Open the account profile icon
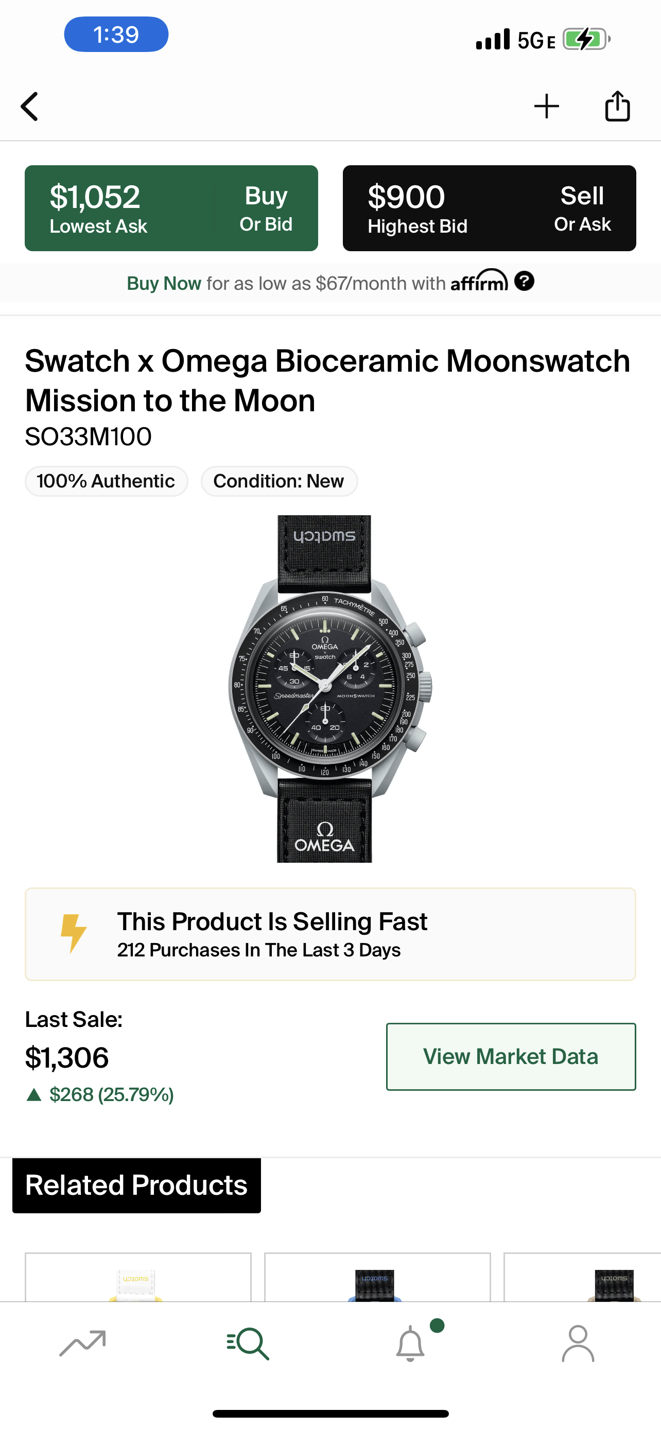 [578, 1344]
